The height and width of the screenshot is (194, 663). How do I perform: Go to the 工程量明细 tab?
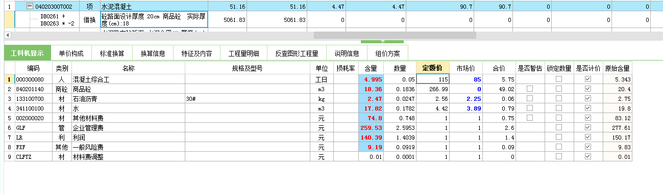click(243, 53)
